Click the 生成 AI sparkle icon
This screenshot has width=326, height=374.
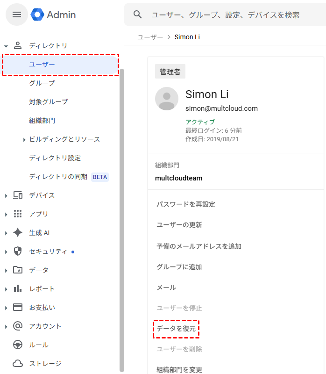(x=18, y=232)
